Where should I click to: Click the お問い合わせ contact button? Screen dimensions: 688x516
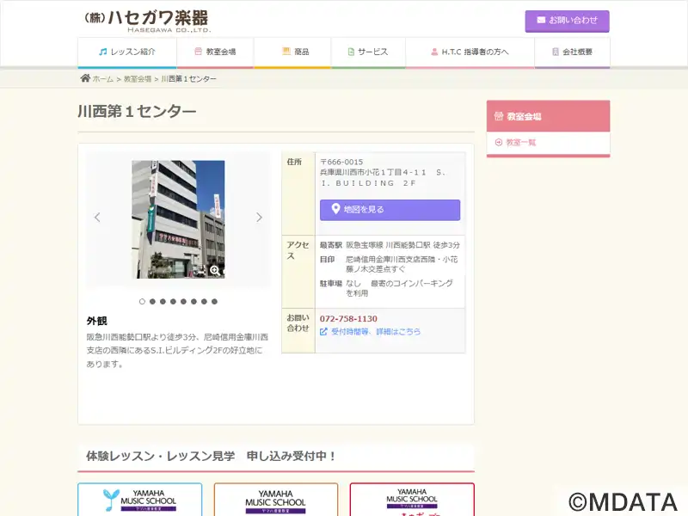click(567, 21)
